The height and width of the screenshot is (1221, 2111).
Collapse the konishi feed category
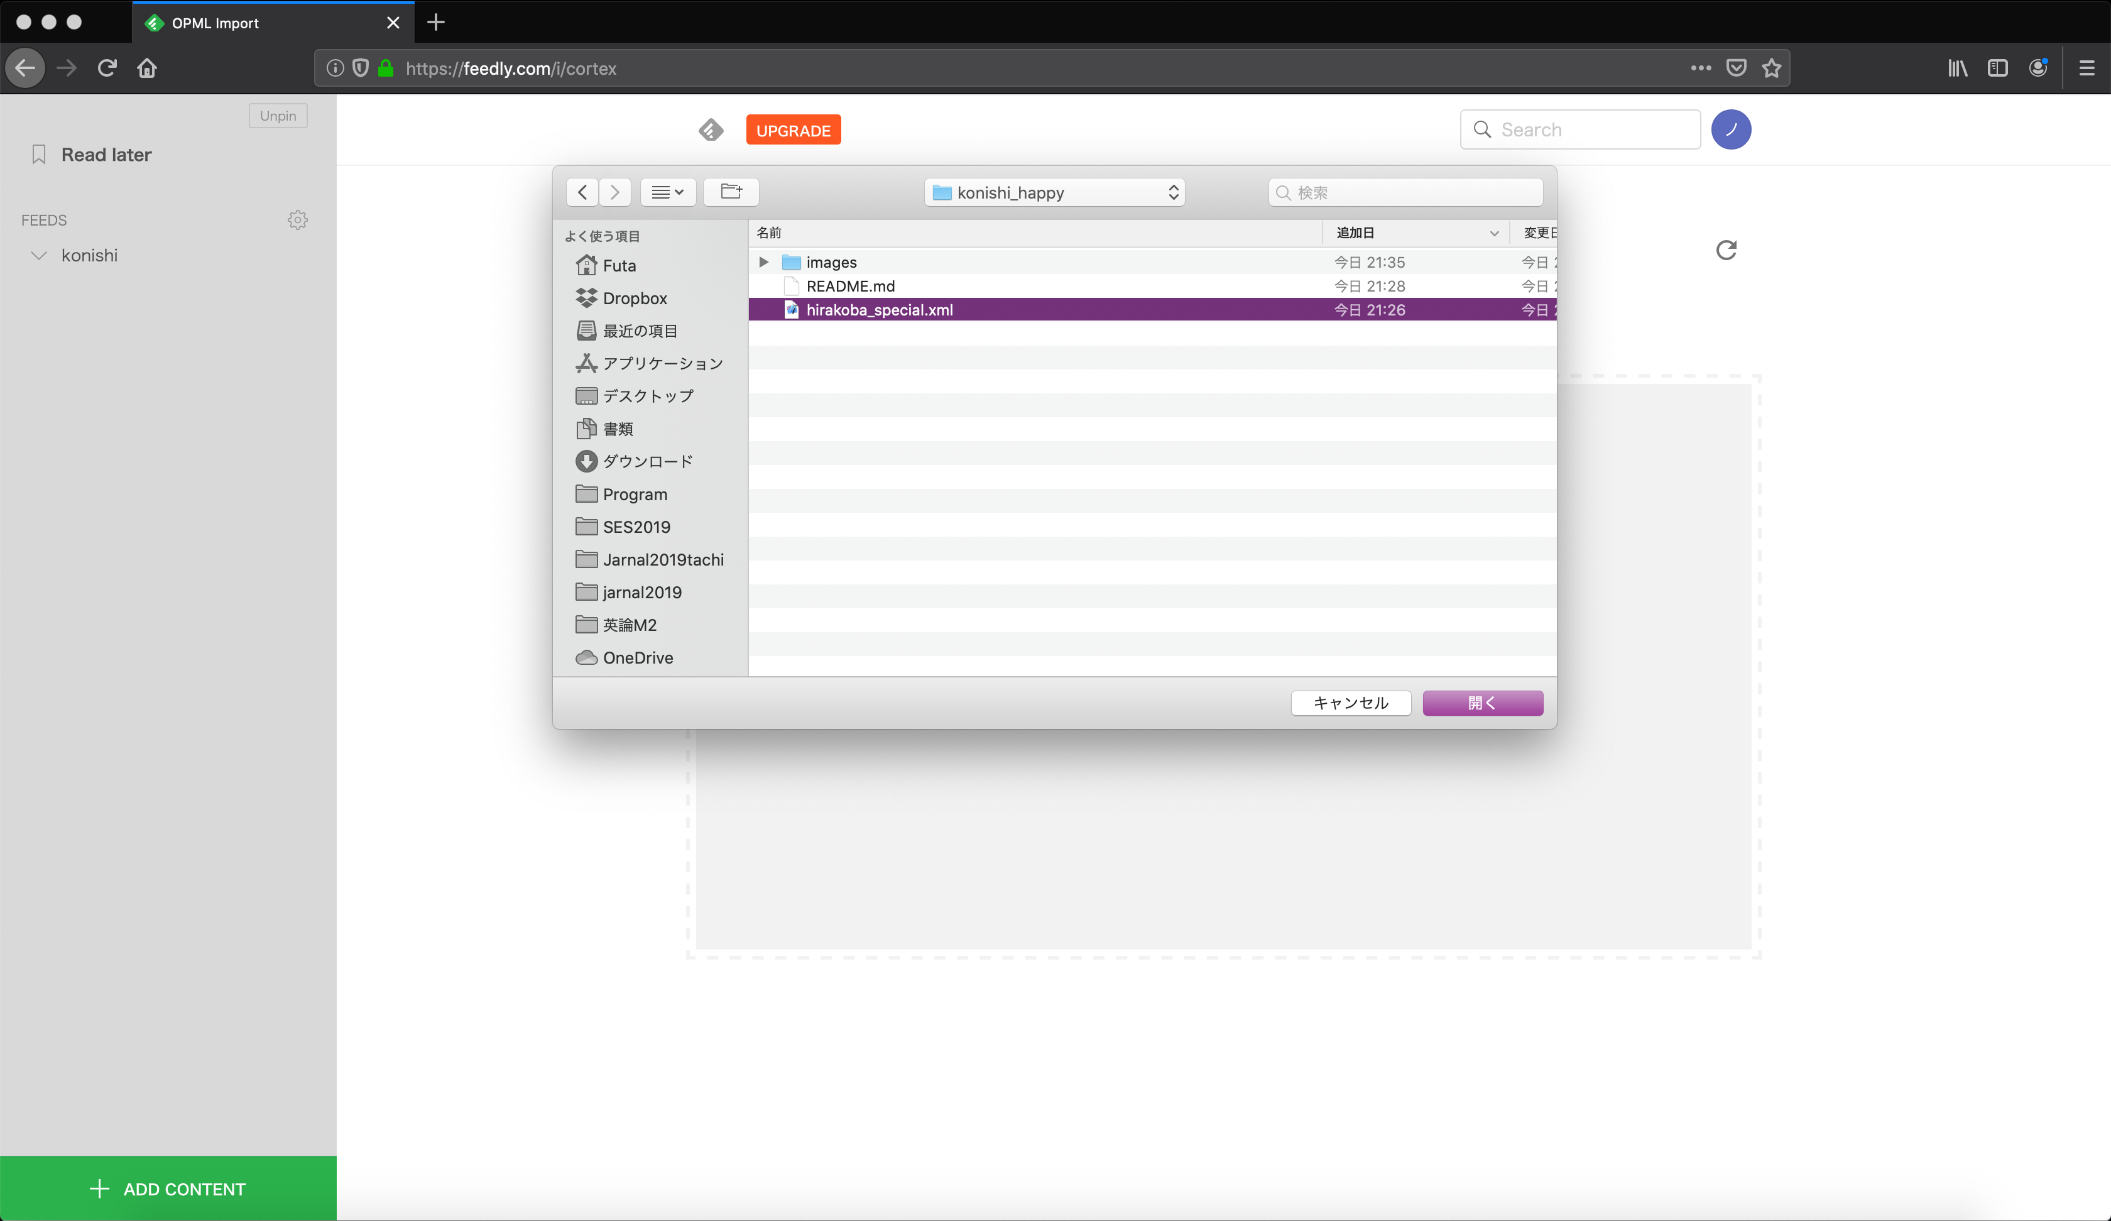click(x=38, y=256)
